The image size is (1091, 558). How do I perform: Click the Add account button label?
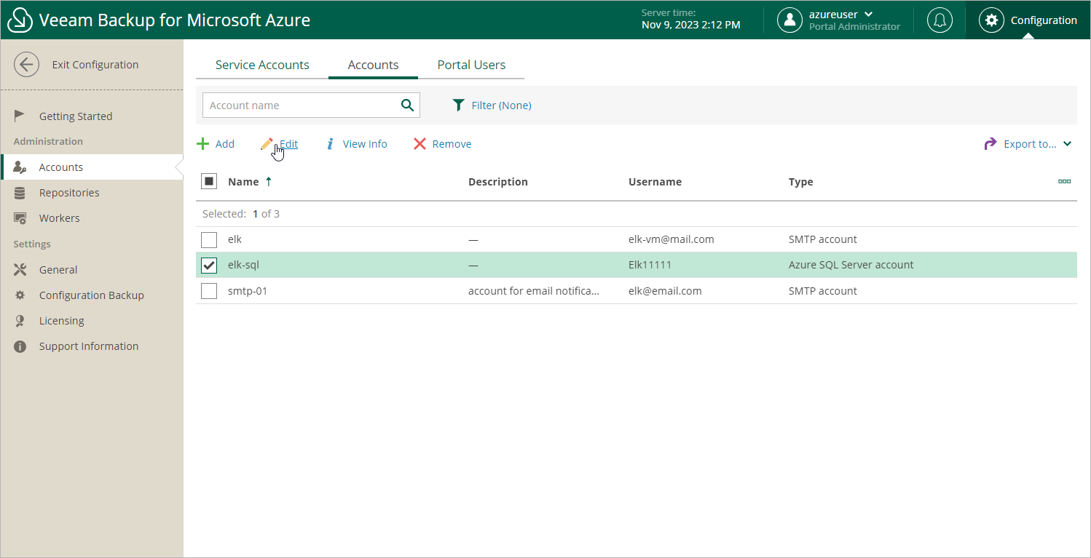pyautogui.click(x=225, y=144)
